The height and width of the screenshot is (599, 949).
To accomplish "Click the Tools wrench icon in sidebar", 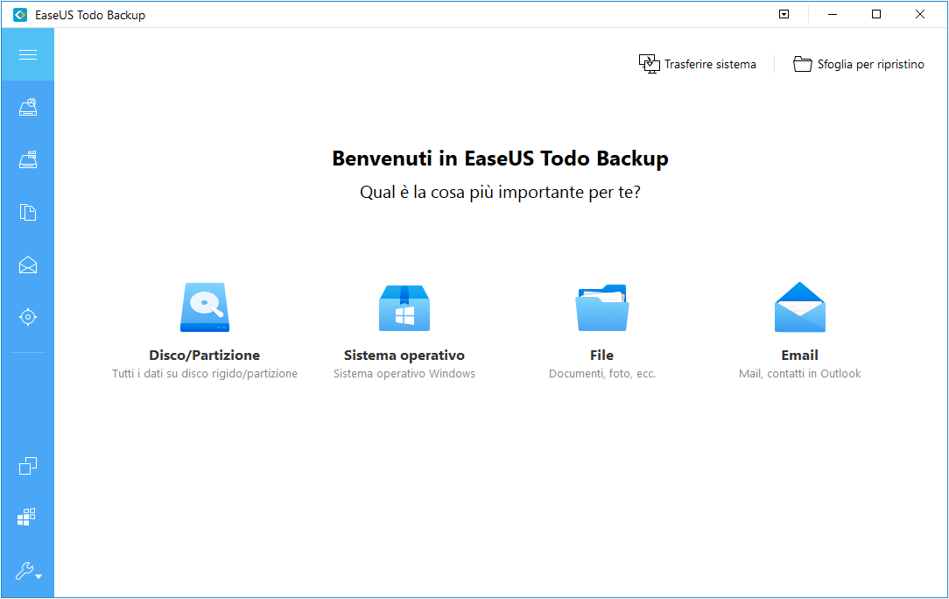I will click(24, 571).
